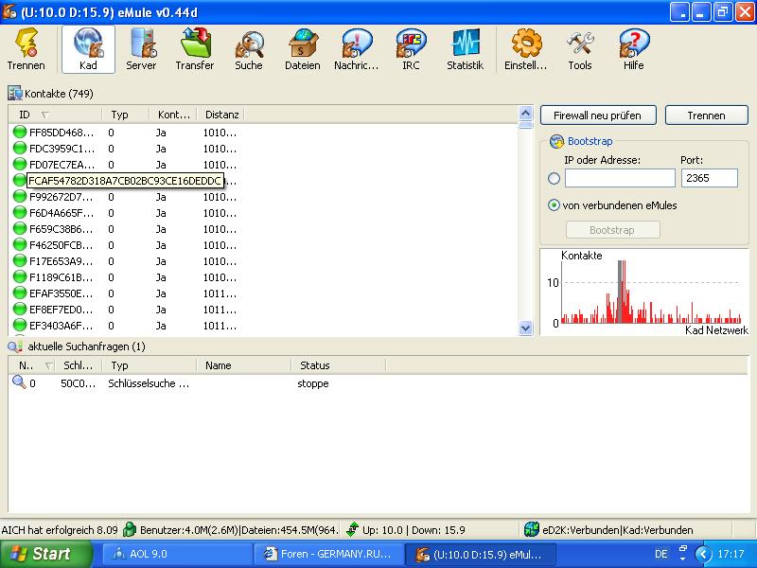Click the Port field showing 2365

pos(709,178)
